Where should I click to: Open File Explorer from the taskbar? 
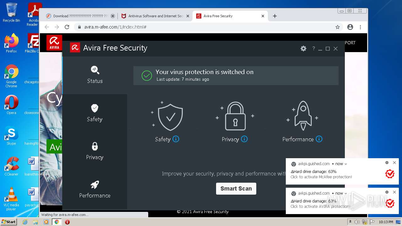35,222
